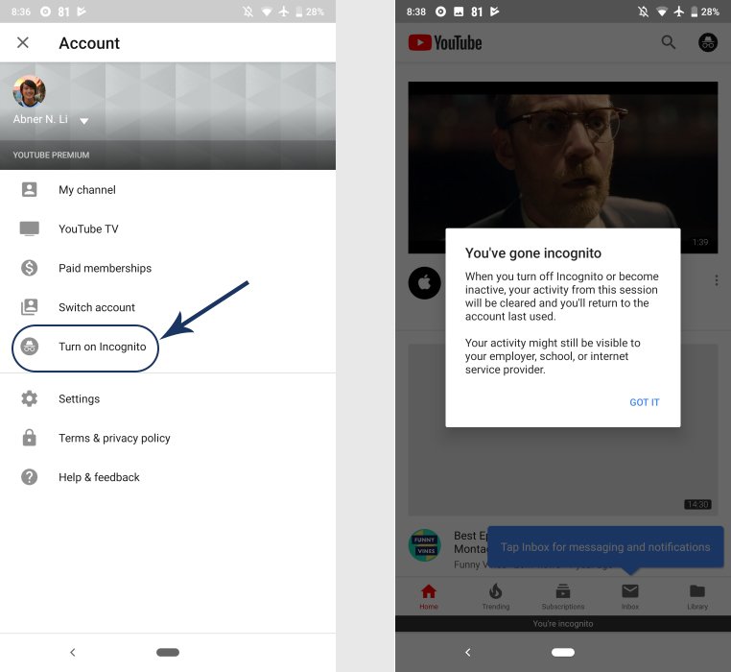
Task: Go to the Trending tab
Action: click(x=496, y=596)
